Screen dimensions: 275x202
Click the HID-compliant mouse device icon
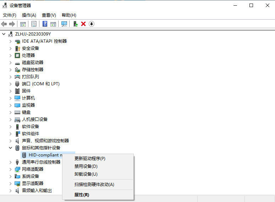click(24, 155)
